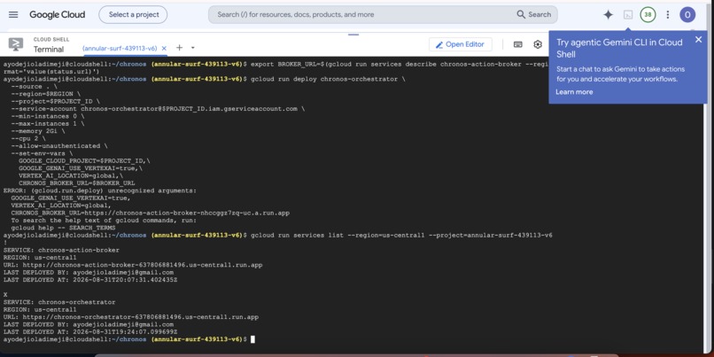Click 'LAST DEPLOYED AT: 2026-08-31T20:07:31' line
This screenshot has height=357, width=714.
90,280
